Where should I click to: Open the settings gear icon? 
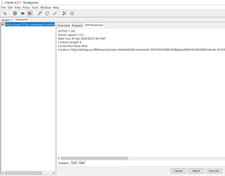pos(72,14)
